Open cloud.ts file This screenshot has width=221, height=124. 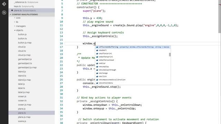click(x=22, y=51)
